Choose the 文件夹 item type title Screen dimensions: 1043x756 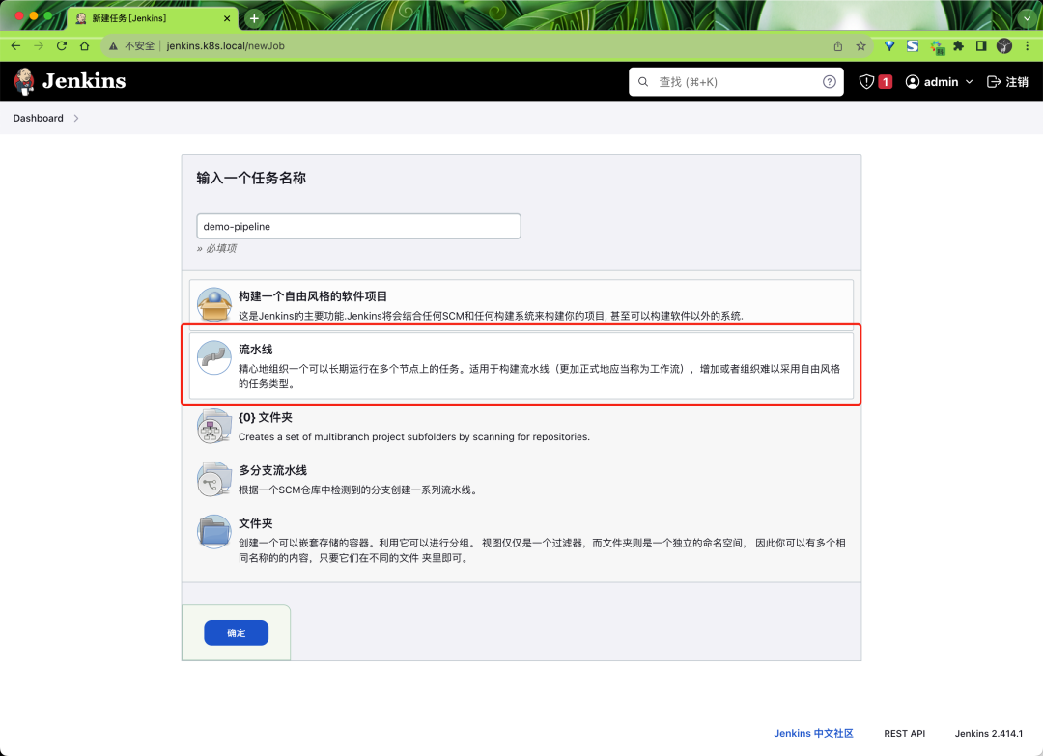coord(255,524)
